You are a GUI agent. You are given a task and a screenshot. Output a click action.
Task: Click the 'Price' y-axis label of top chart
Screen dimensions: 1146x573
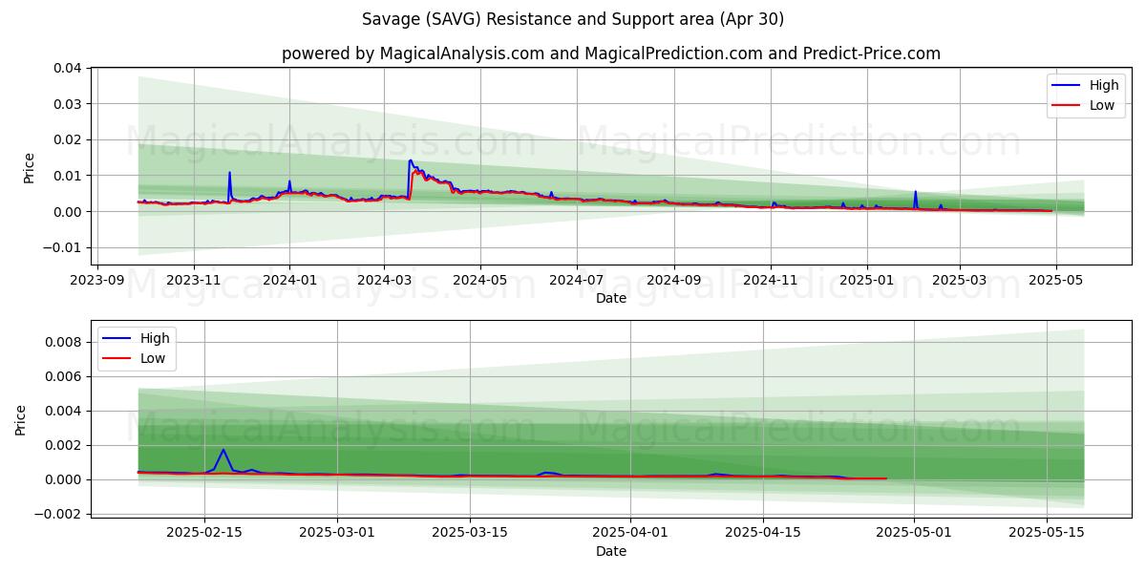point(29,166)
